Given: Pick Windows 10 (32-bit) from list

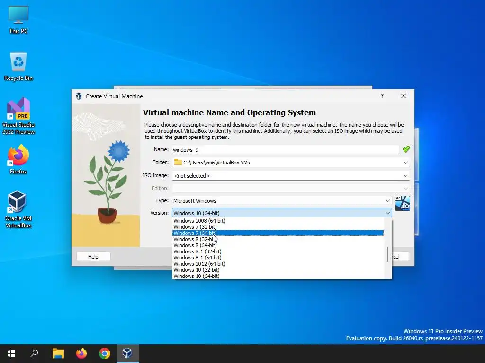Looking at the screenshot, I should click(278, 270).
